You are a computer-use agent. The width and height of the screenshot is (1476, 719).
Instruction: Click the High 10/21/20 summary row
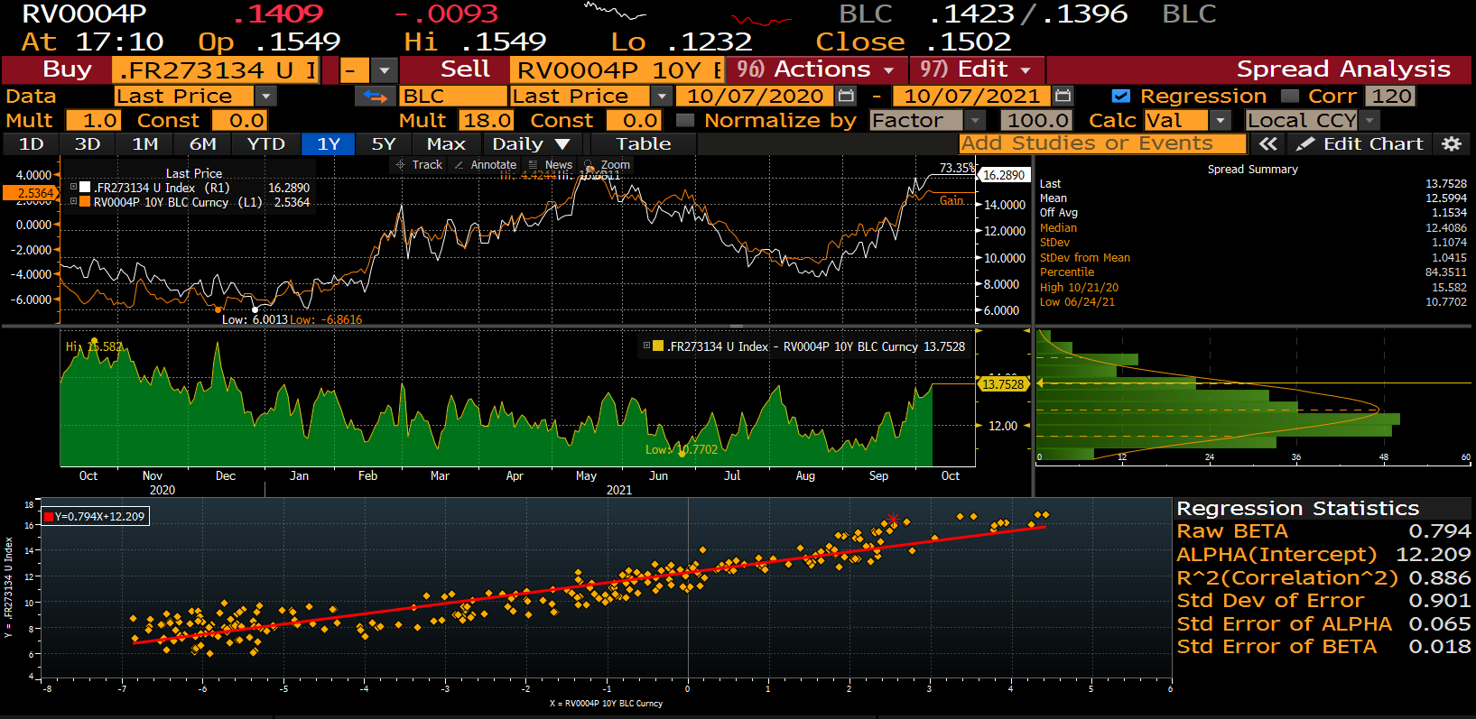[1253, 287]
